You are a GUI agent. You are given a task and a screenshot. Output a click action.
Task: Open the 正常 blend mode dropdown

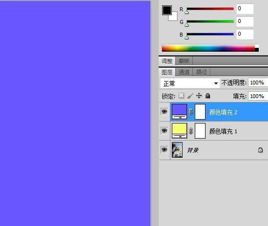pyautogui.click(x=190, y=83)
